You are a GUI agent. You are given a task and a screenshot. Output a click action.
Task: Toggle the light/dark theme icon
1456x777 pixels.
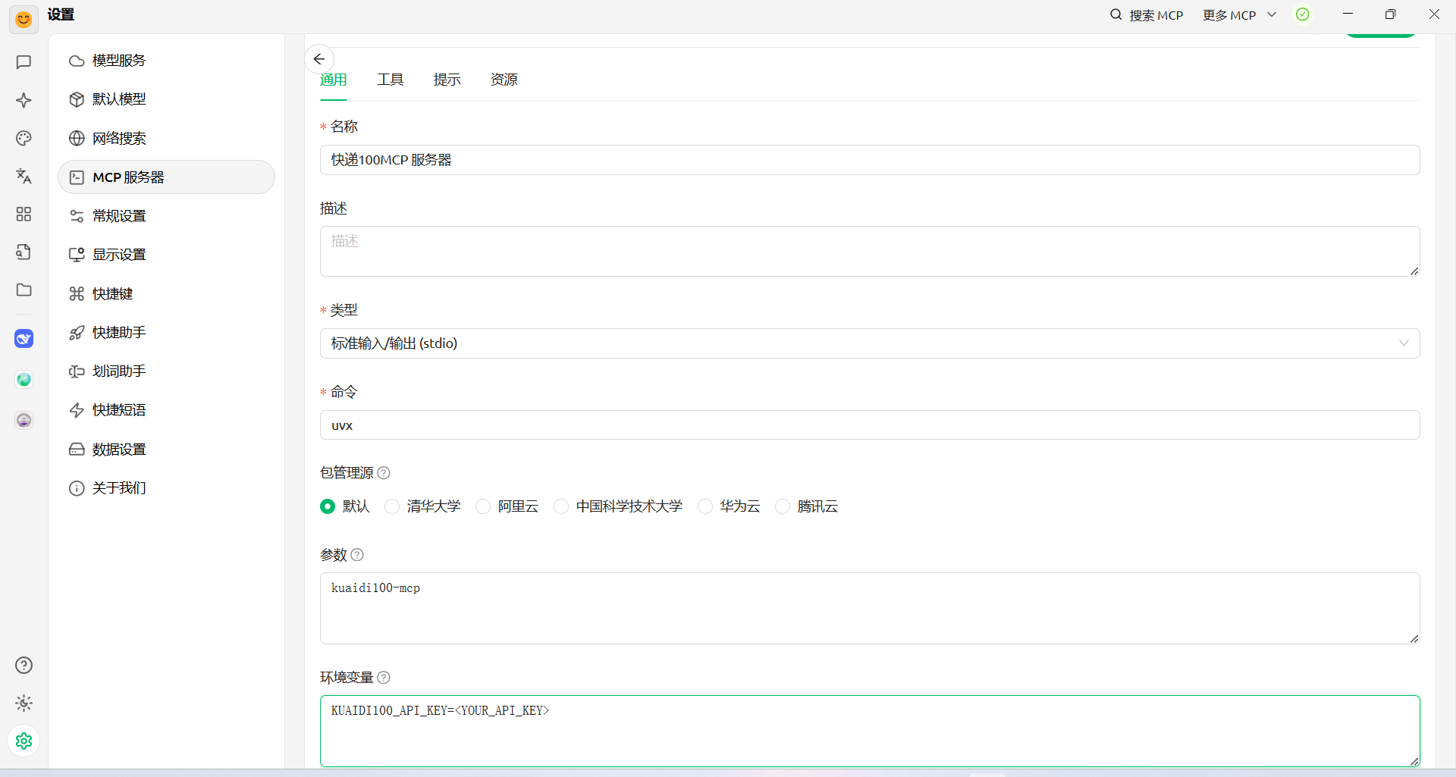click(x=24, y=703)
